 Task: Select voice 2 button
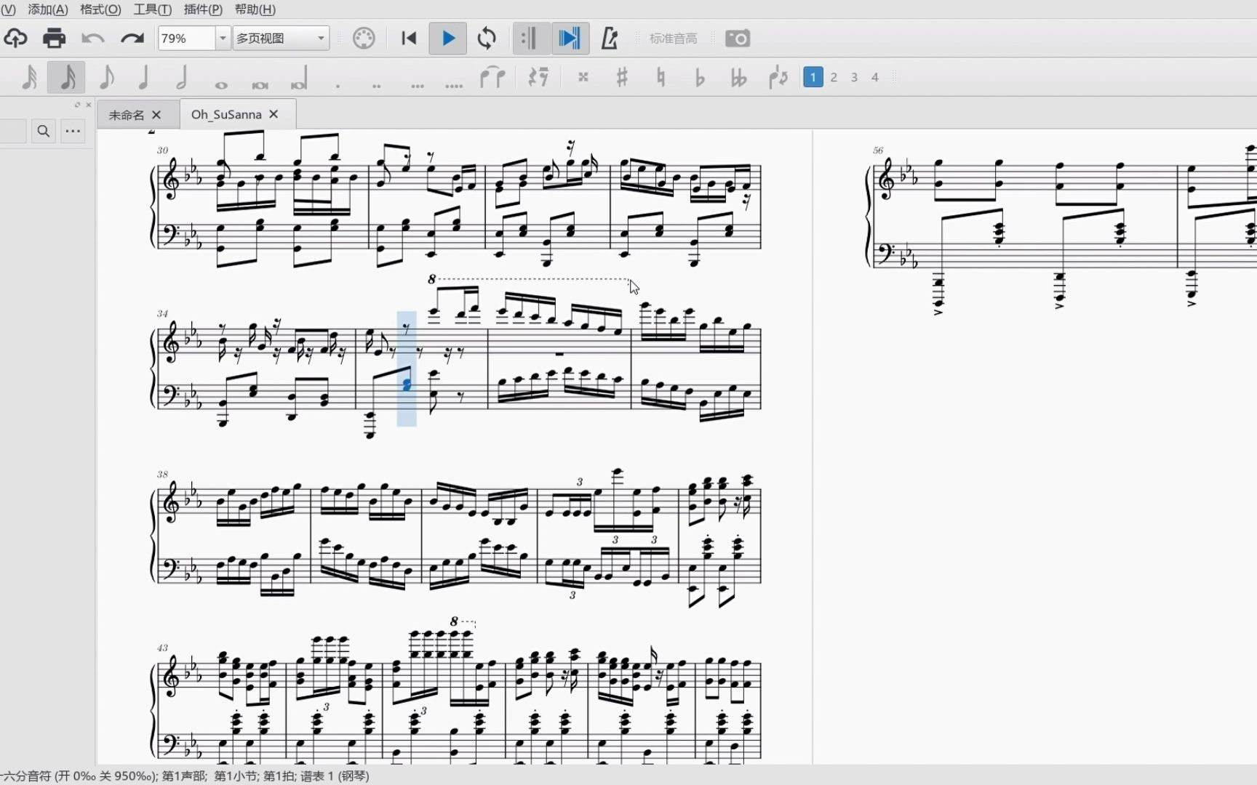pyautogui.click(x=834, y=77)
